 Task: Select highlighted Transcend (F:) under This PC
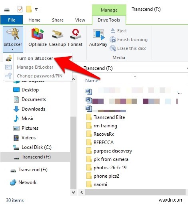(35, 157)
